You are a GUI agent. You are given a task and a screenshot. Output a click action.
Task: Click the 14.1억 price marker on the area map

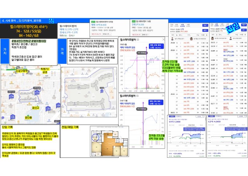[x=37, y=92]
